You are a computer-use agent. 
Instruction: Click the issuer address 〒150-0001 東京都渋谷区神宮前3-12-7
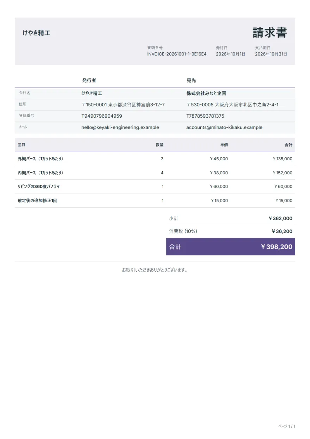click(123, 105)
